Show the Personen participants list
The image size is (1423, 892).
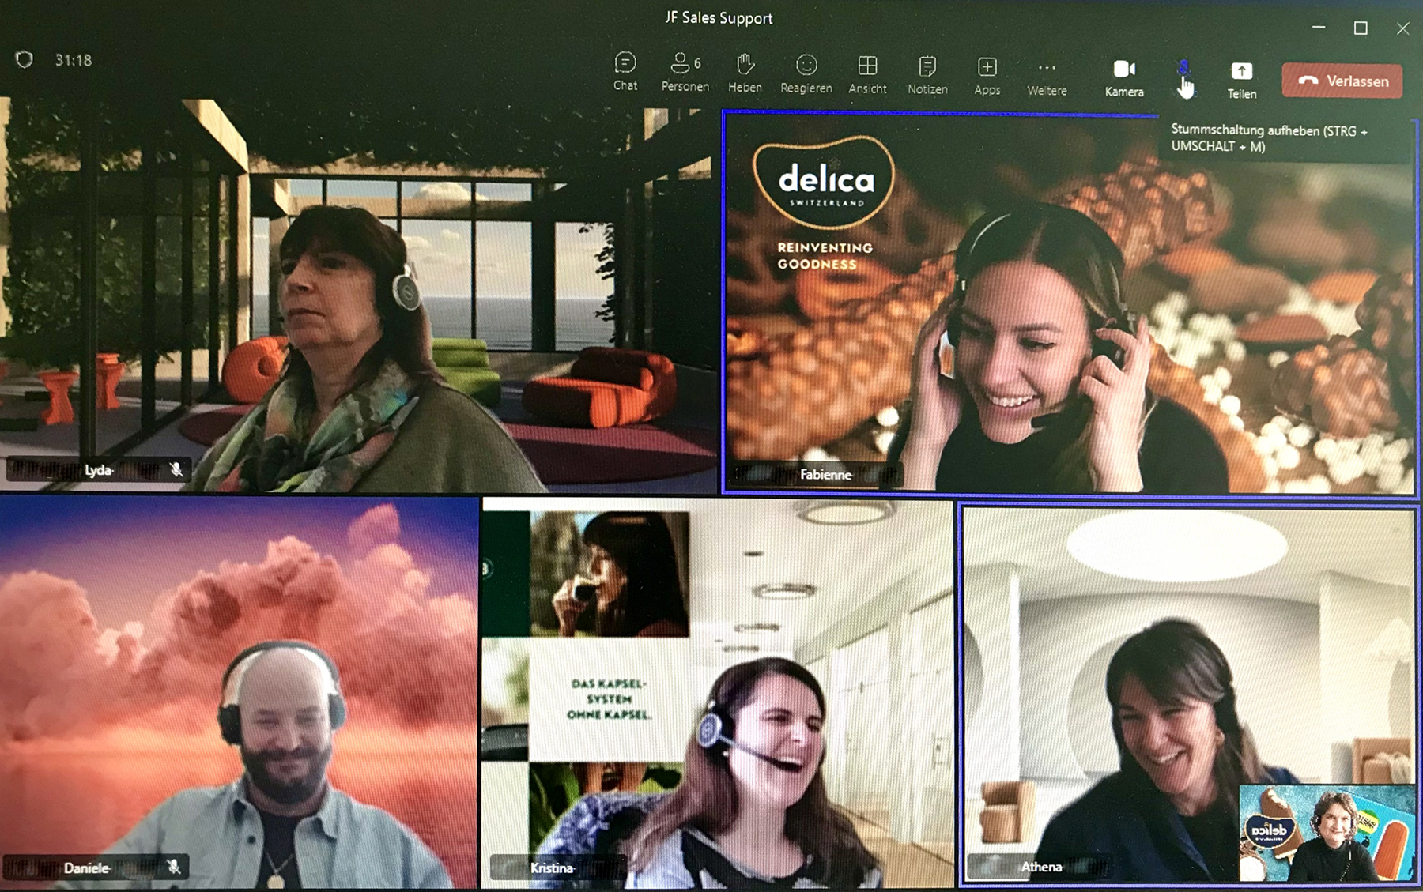(x=685, y=71)
